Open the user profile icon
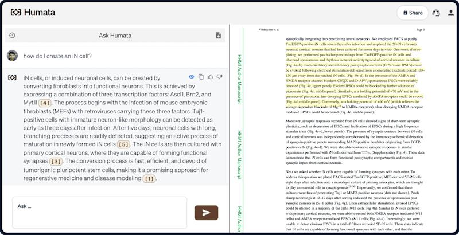Viewport: 459px width, 235px height. click(x=451, y=13)
